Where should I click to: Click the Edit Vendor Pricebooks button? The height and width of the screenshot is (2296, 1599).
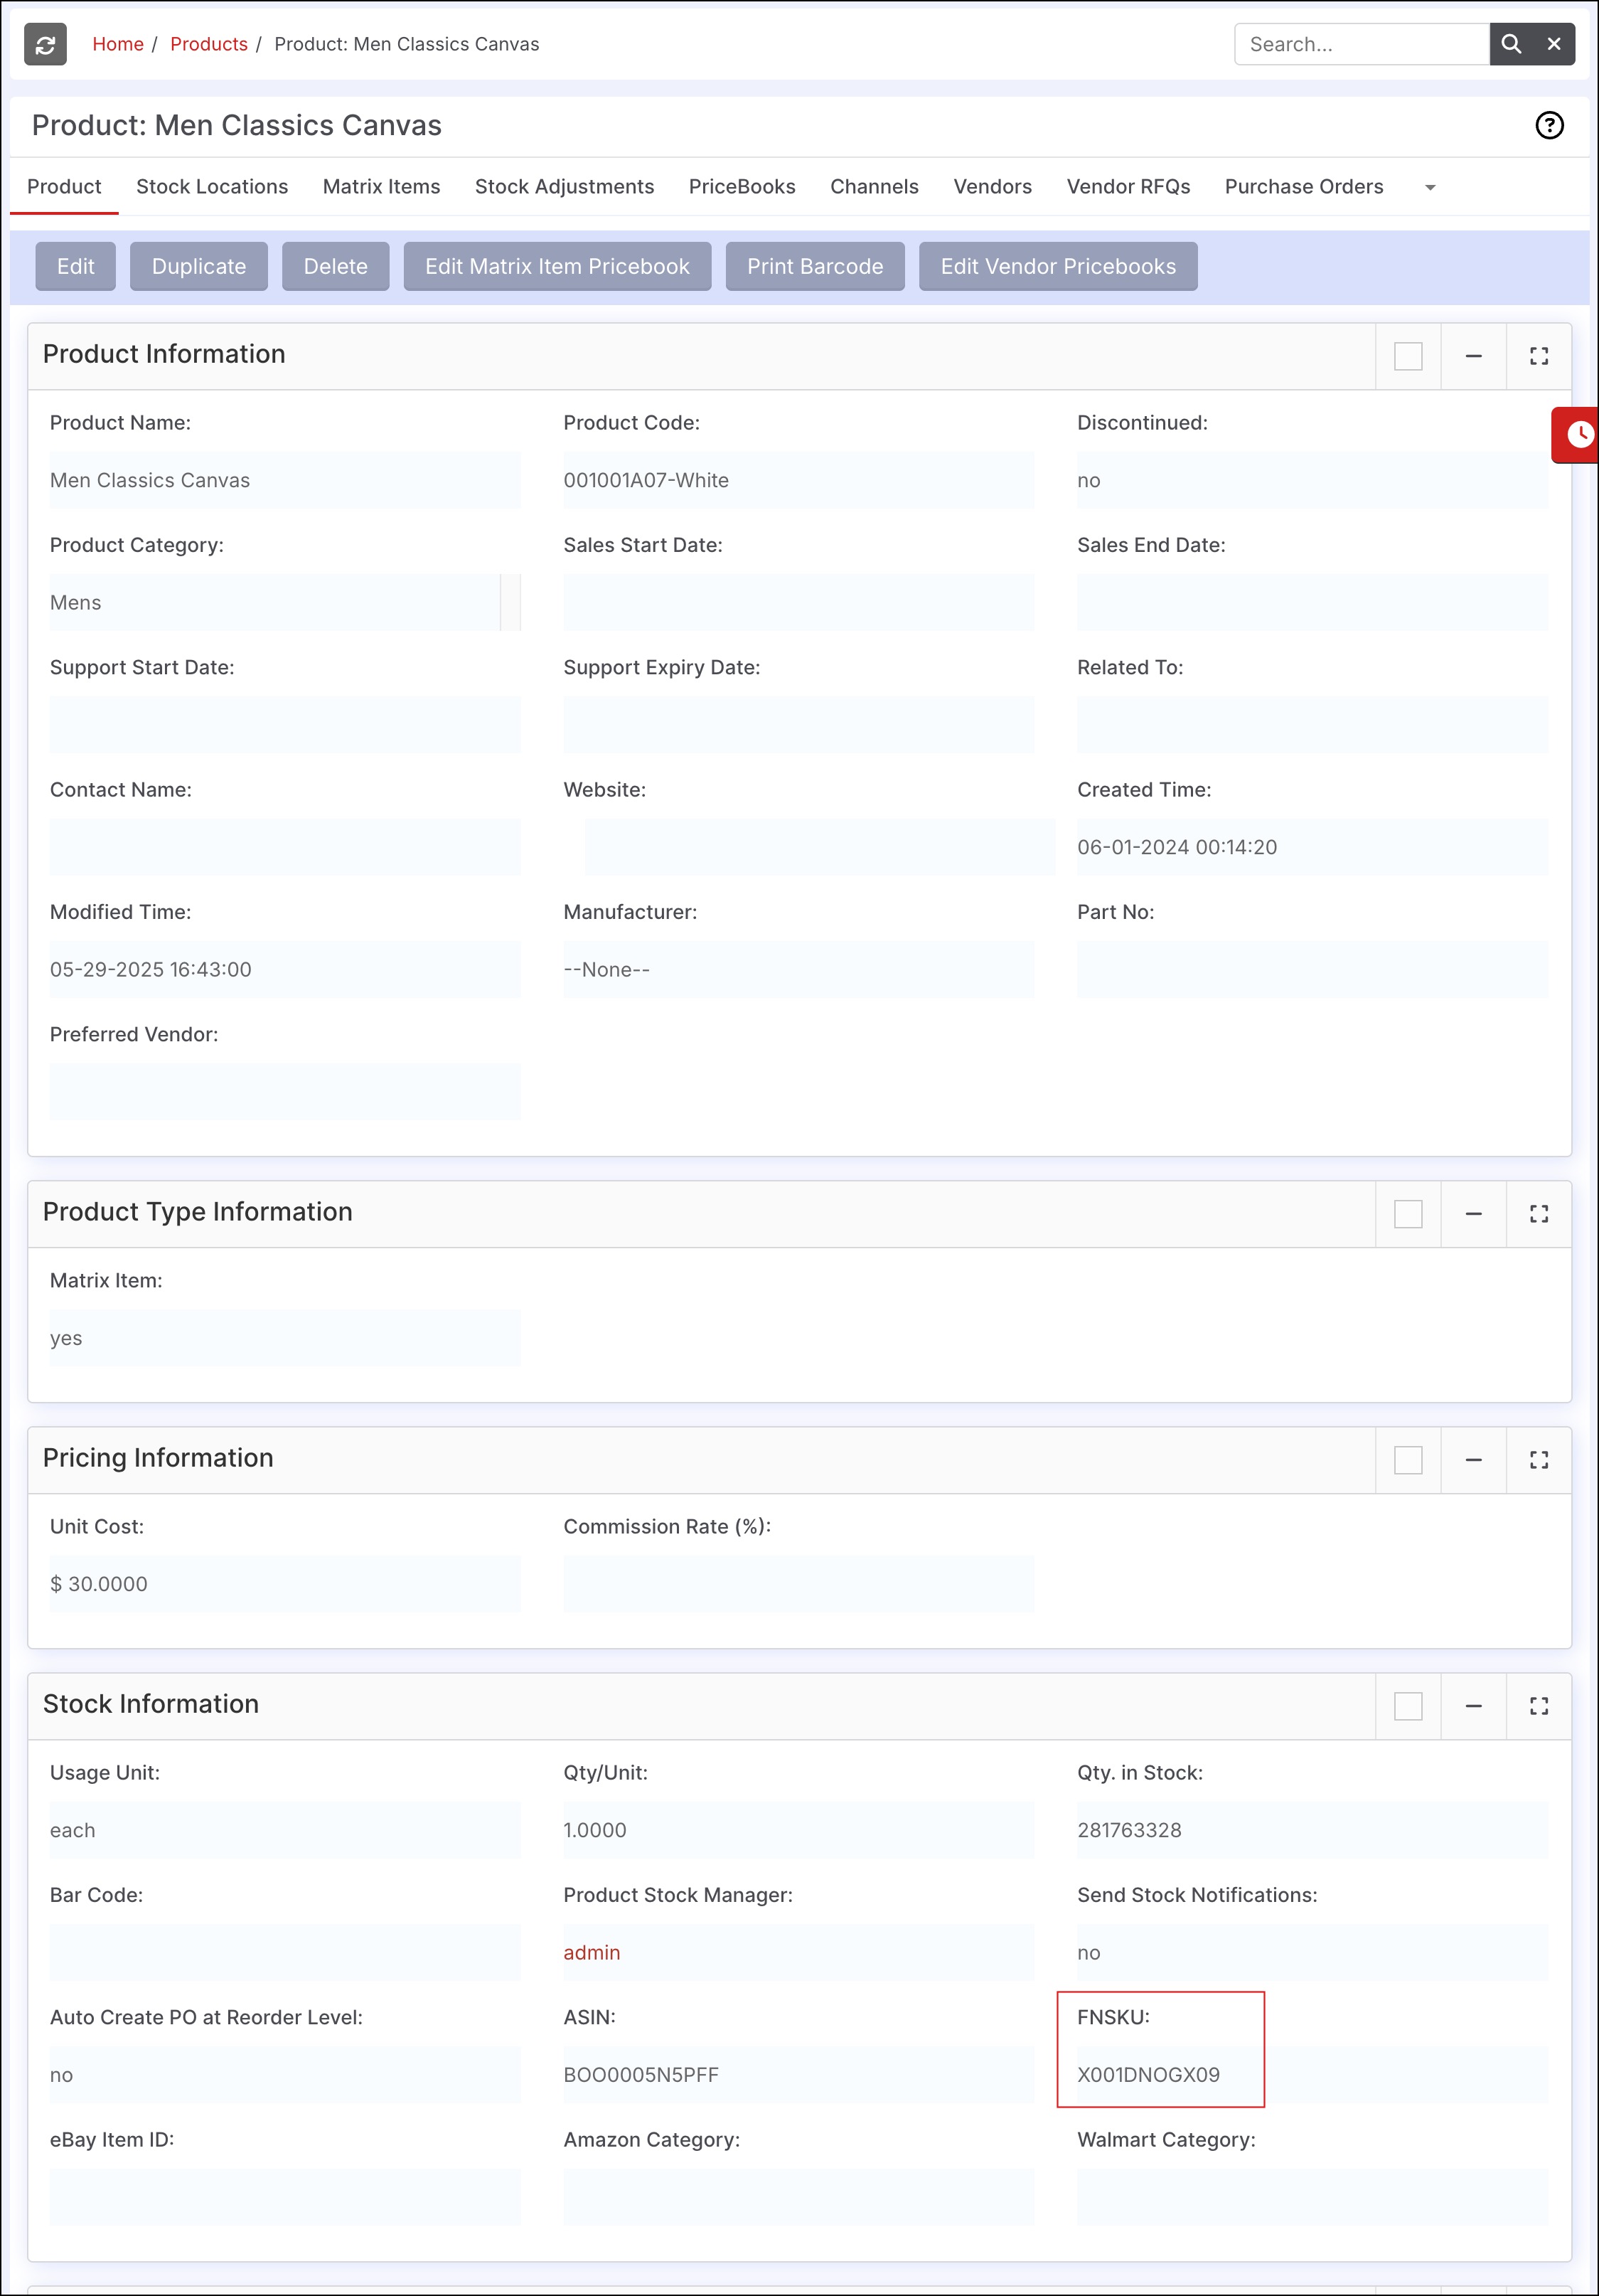coord(1057,266)
